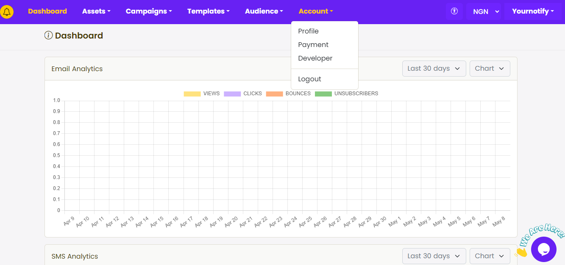Open the Yournotify user menu
Viewport: 565px width, 265px height.
tap(533, 11)
